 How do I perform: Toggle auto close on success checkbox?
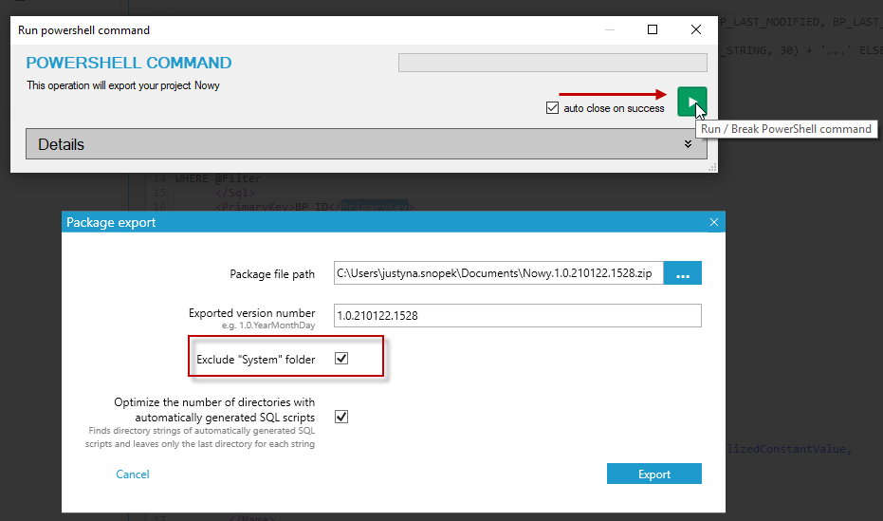552,107
